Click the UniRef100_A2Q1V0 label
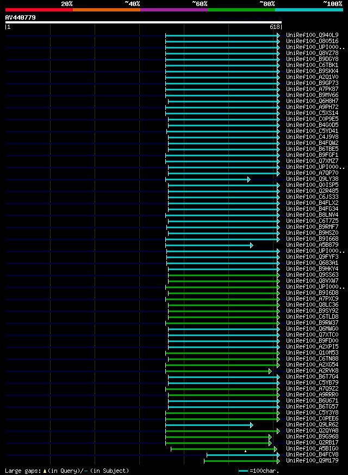This screenshot has width=348, height=475. click(x=312, y=77)
